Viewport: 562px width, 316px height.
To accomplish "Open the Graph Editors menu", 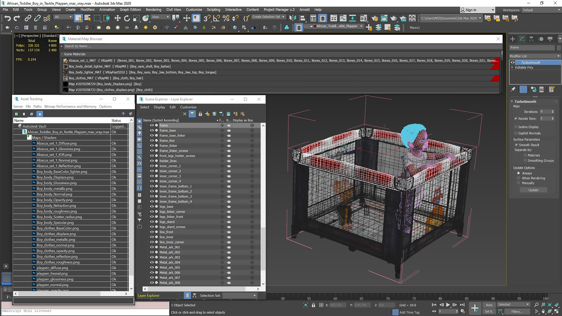I will (x=130, y=10).
